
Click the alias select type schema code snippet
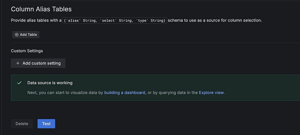click(x=115, y=20)
